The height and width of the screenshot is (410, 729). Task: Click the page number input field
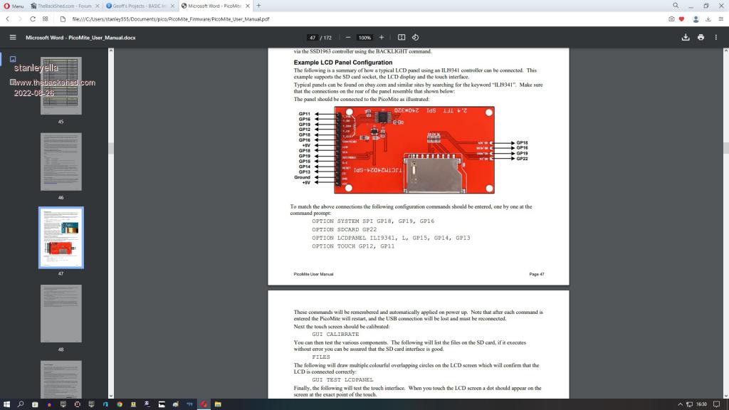313,37
